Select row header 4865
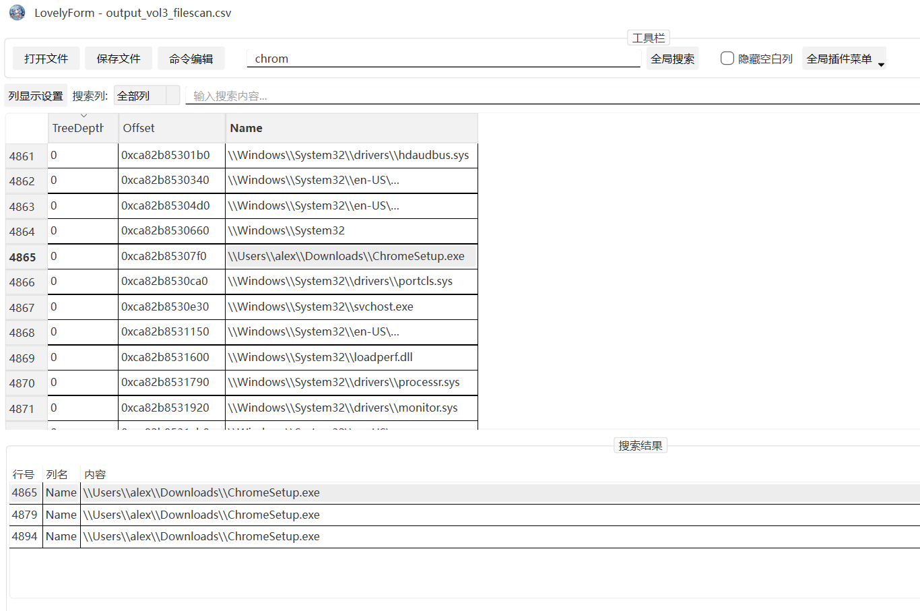This screenshot has height=611, width=920. [x=26, y=257]
